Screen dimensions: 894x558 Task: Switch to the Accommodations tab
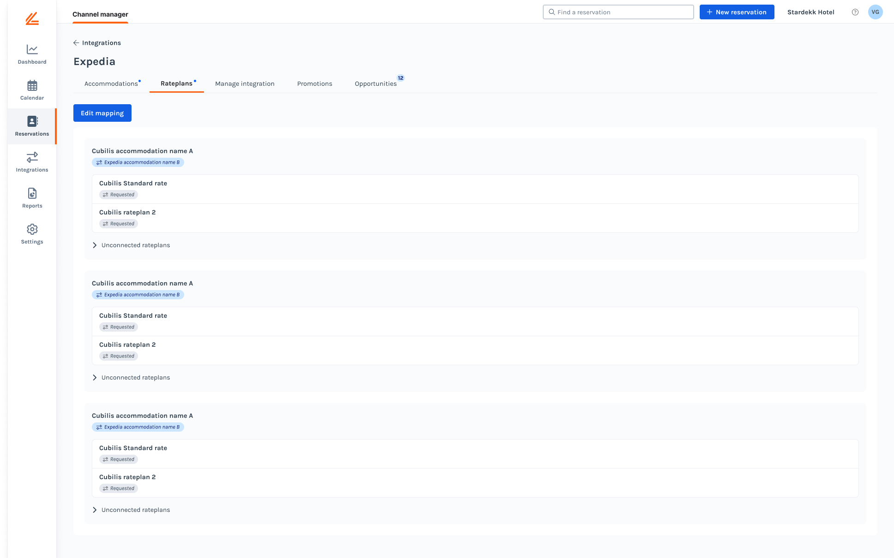pyautogui.click(x=111, y=84)
